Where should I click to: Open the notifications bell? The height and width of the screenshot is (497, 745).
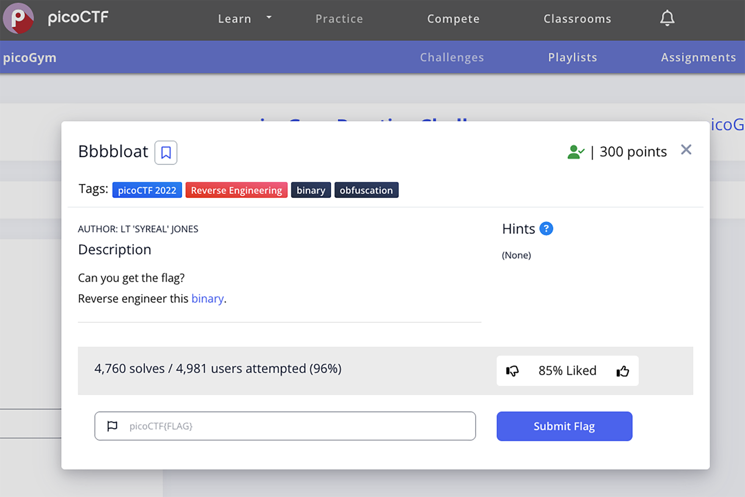click(x=667, y=18)
